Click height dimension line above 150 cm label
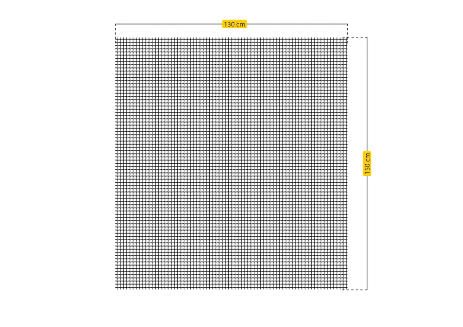Image resolution: width=463 pixels, height=327 pixels. [368, 93]
